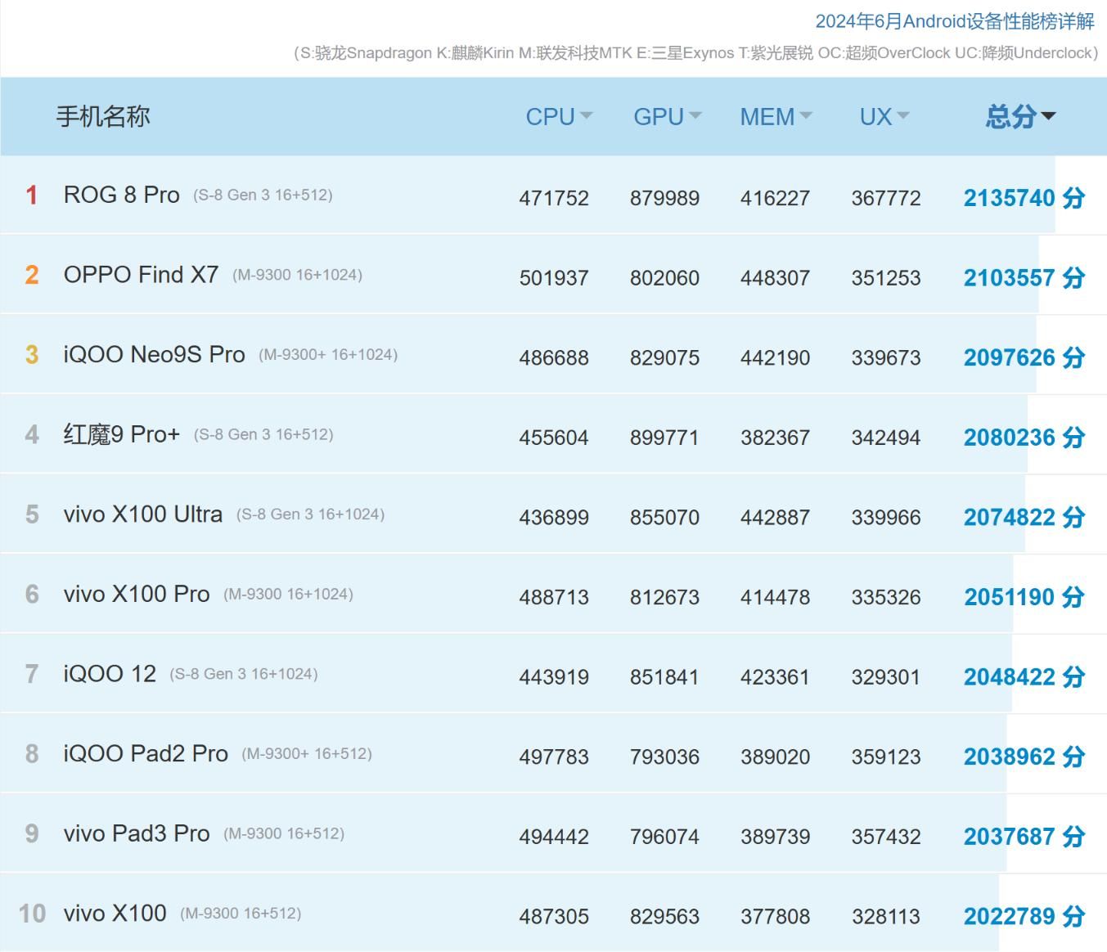Click the rank number 1 badge
Viewport: 1107px width, 952px height.
tap(31, 195)
